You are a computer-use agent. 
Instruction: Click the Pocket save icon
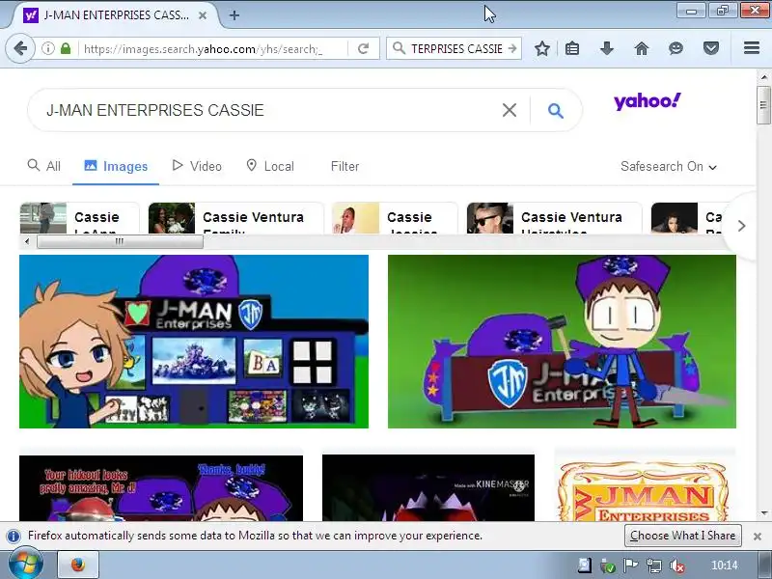click(711, 48)
